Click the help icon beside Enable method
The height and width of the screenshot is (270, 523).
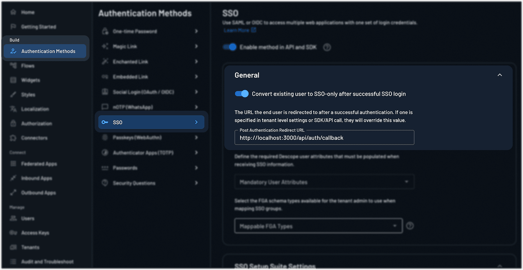point(327,47)
